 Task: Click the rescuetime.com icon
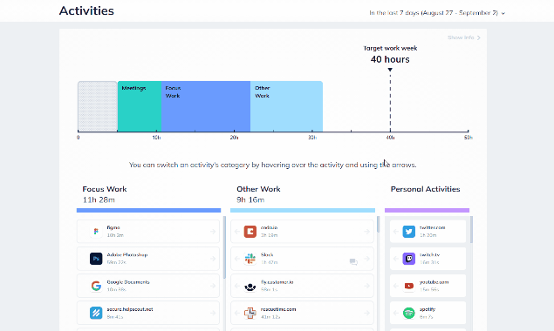pyautogui.click(x=250, y=313)
